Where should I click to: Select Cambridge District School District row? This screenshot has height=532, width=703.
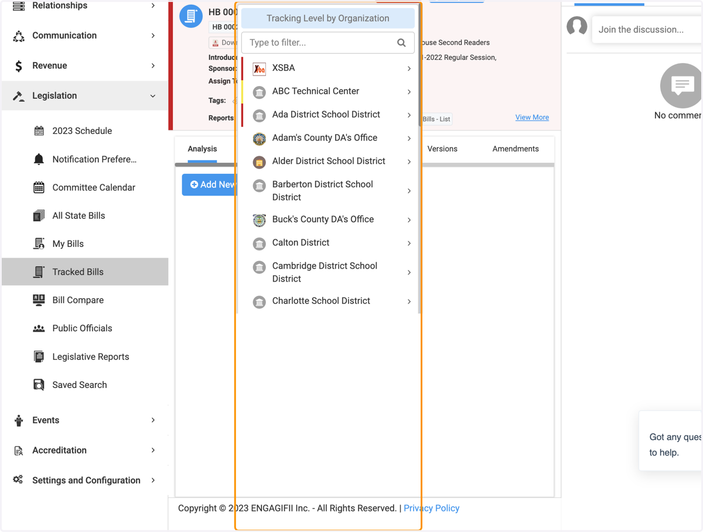tap(328, 272)
